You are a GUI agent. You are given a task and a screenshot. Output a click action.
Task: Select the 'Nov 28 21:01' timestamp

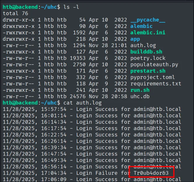click(108, 45)
